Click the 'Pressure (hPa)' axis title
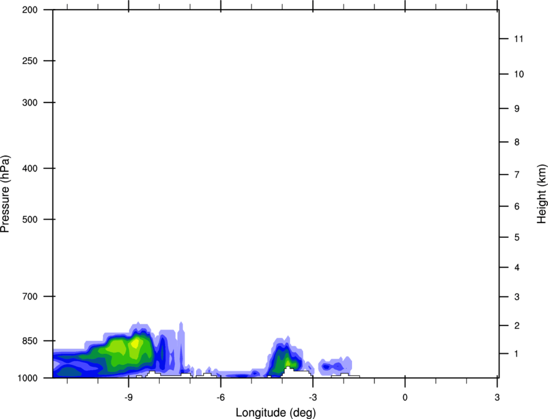Image resolution: width=548 pixels, height=419 pixels. (5, 193)
